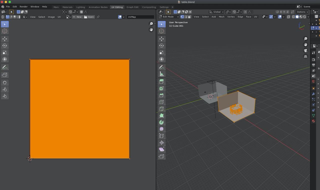Select the UV editor Move tool
Viewport: 320px width, 190px height.
[x=5, y=39]
